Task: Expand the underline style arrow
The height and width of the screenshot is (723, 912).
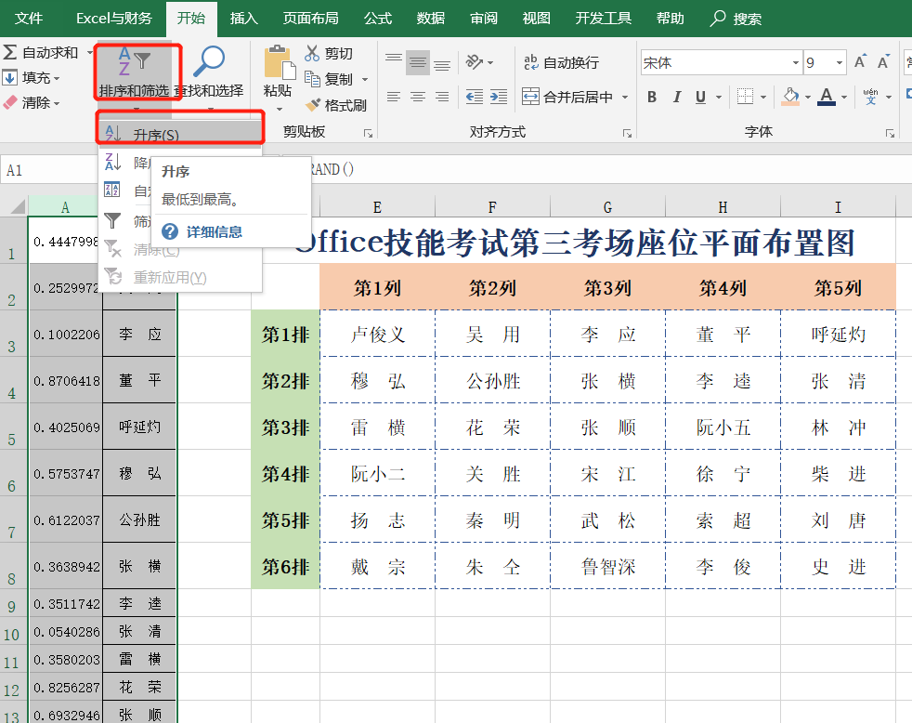Action: [x=719, y=98]
